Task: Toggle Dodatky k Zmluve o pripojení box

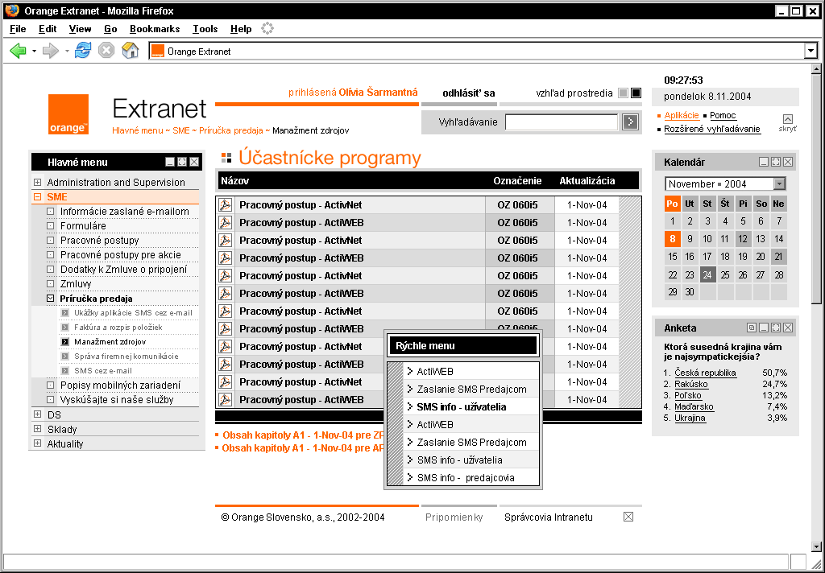Action: [51, 269]
